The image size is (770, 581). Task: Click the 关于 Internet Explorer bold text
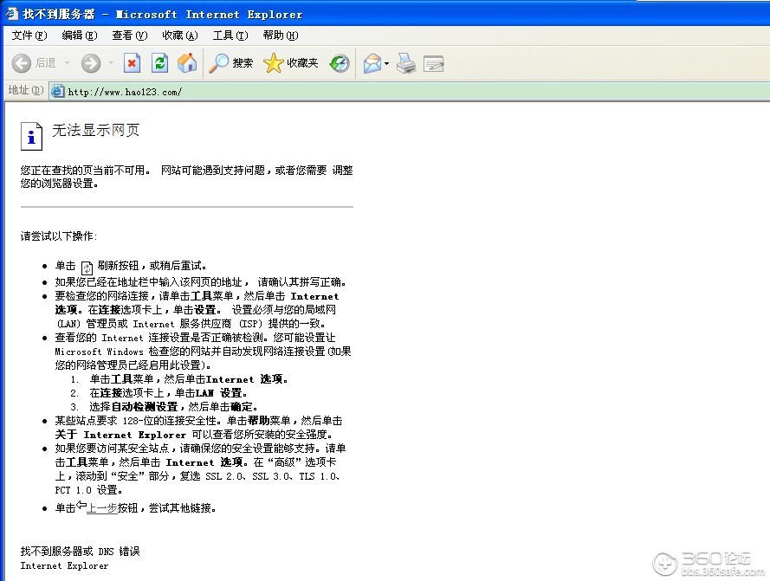coord(120,435)
